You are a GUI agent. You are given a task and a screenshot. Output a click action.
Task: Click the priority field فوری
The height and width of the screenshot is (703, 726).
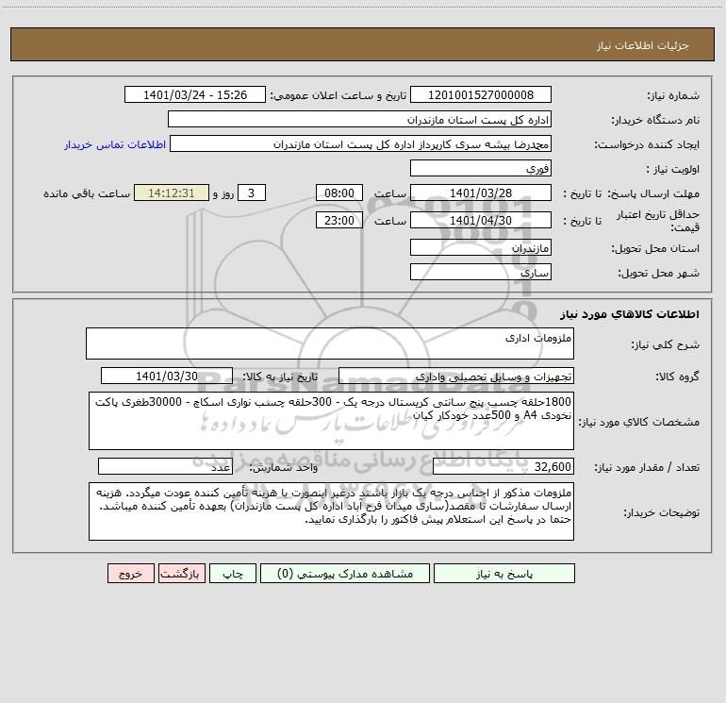(481, 168)
